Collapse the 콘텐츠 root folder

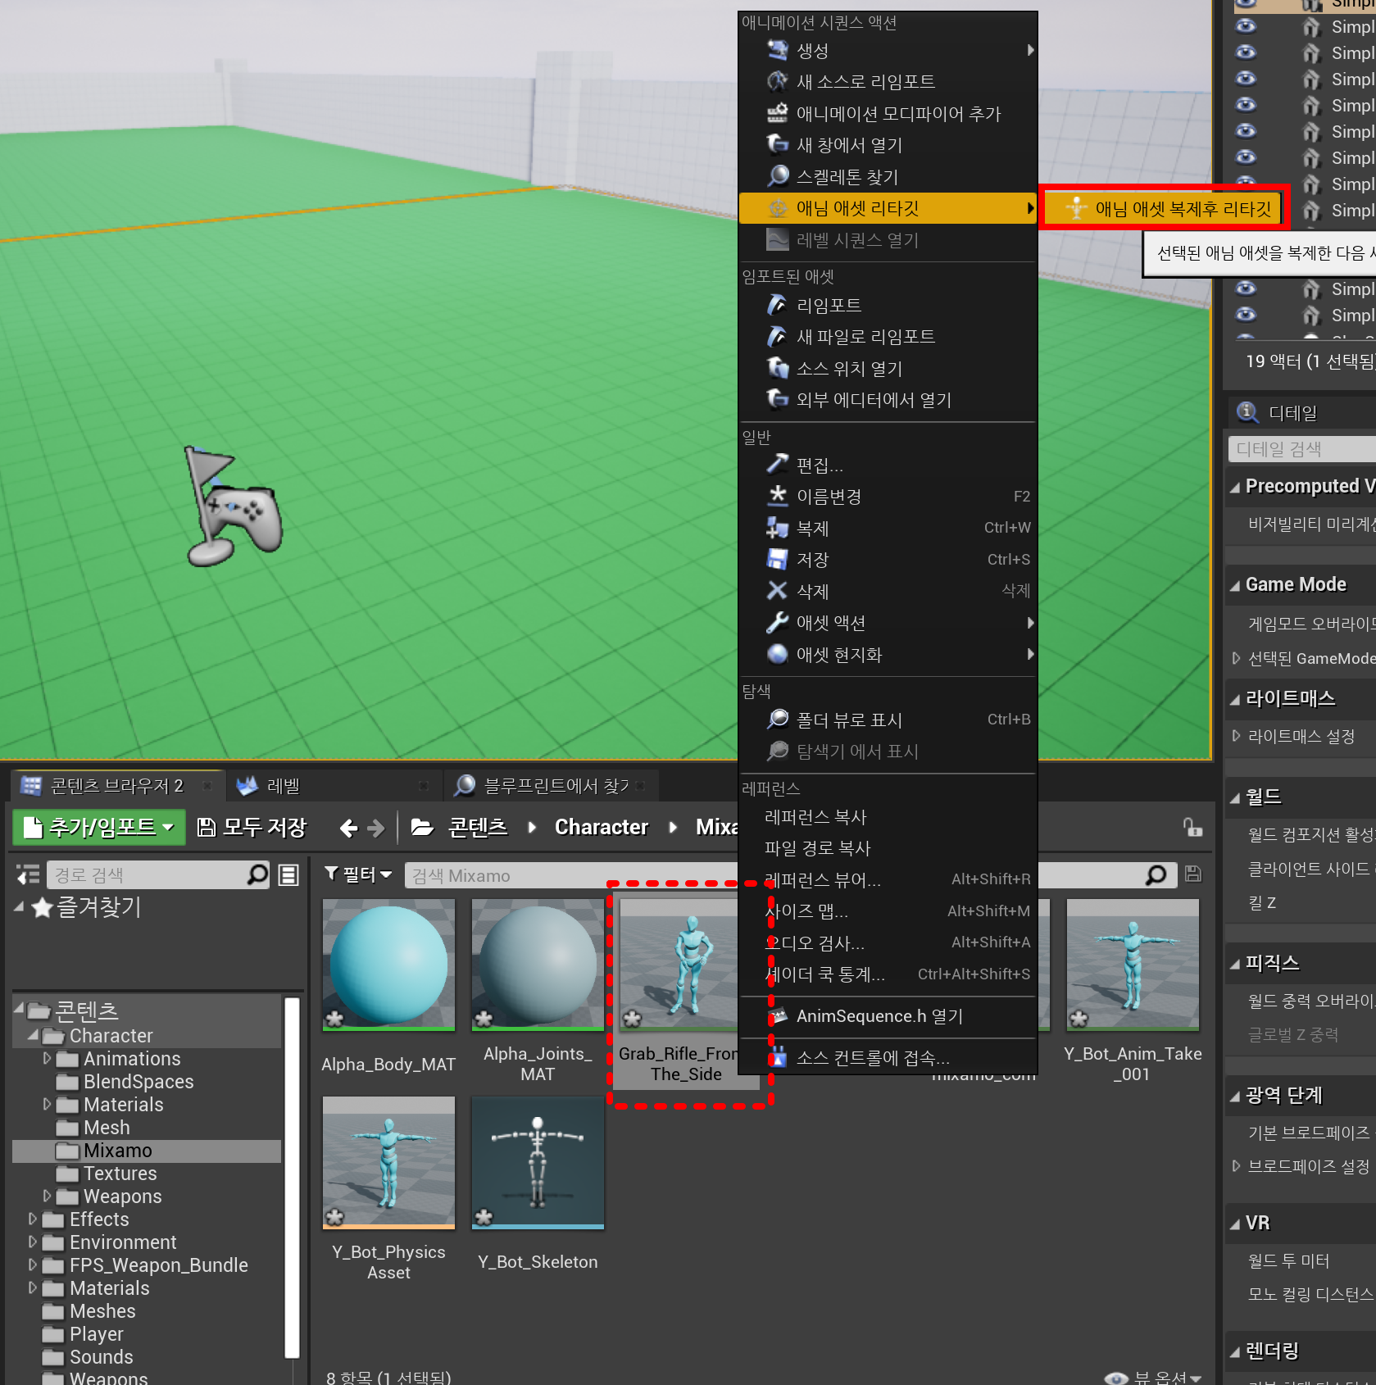tap(19, 1009)
